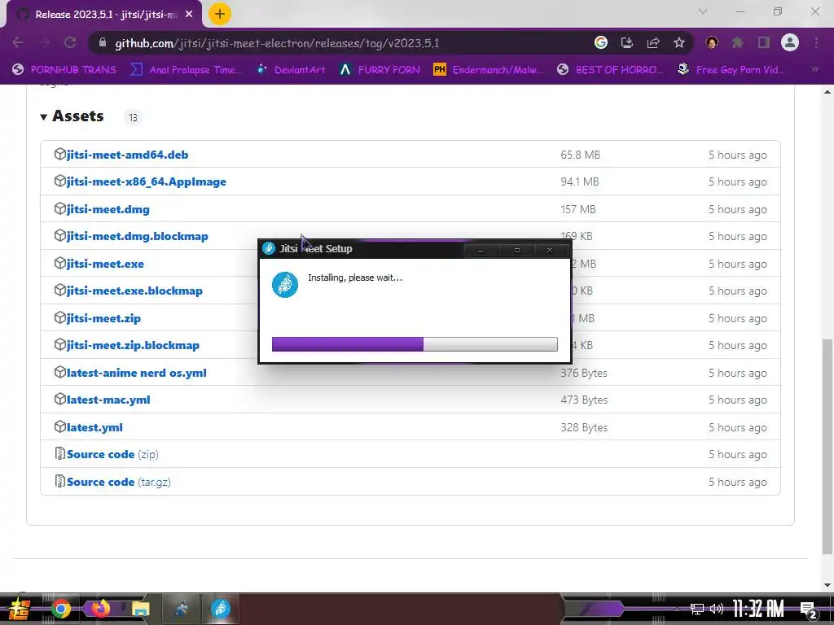Show more bookmarks chevron

tap(814, 70)
